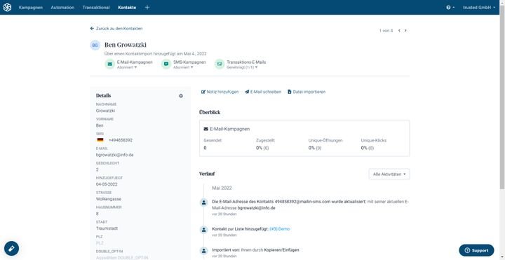Click Vorname value 'Ben'

pyautogui.click(x=100, y=125)
